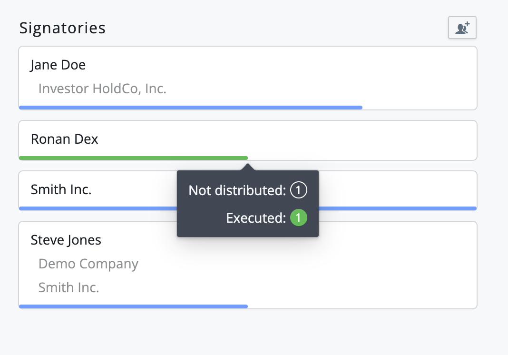Select the Jane Doe signatory name
This screenshot has height=355, width=508.
pos(58,65)
